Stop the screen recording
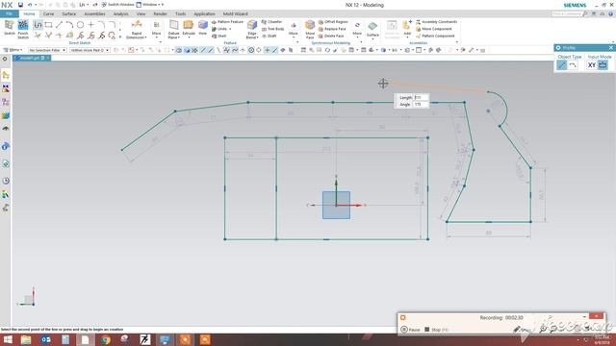 [x=436, y=330]
